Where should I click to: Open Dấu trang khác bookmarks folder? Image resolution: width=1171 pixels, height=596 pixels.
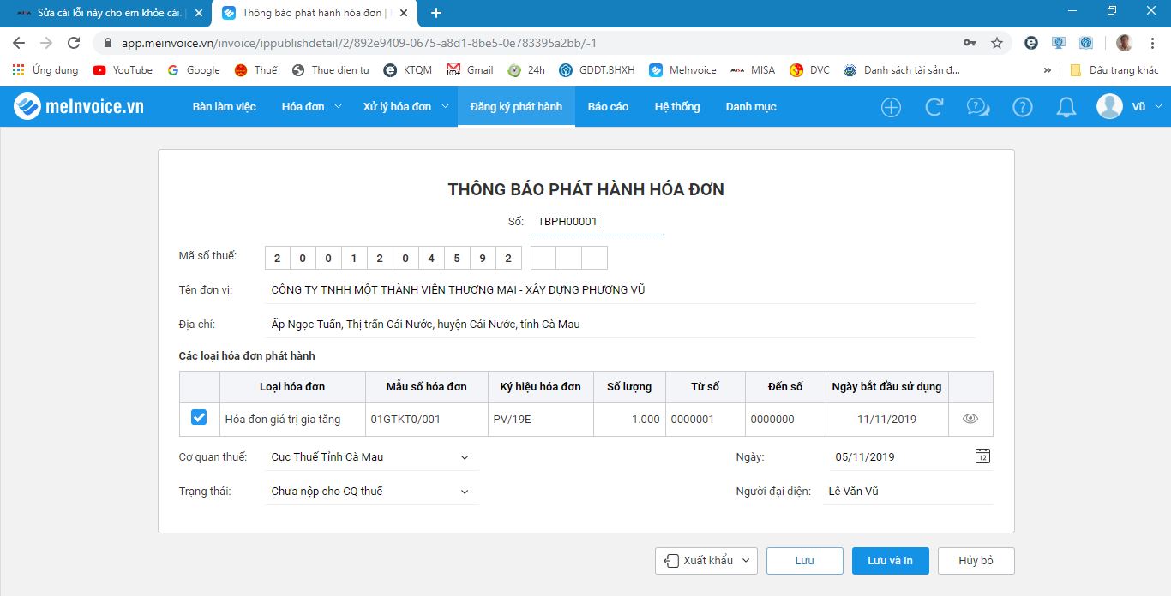coord(1114,70)
